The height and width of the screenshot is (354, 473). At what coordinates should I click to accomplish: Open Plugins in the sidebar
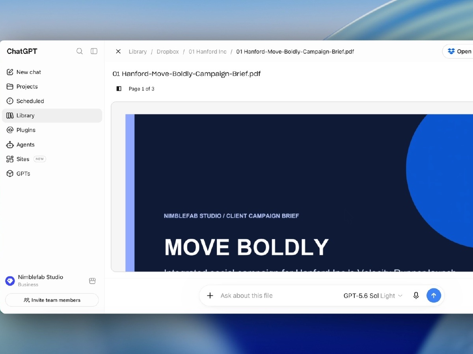52,130
